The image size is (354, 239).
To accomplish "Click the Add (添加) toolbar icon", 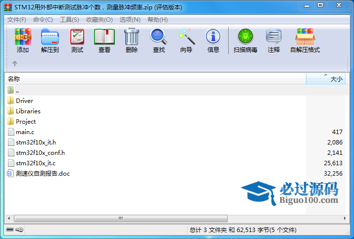I will [23, 37].
